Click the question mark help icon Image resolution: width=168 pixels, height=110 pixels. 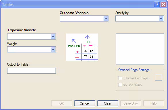(x=157, y=5)
